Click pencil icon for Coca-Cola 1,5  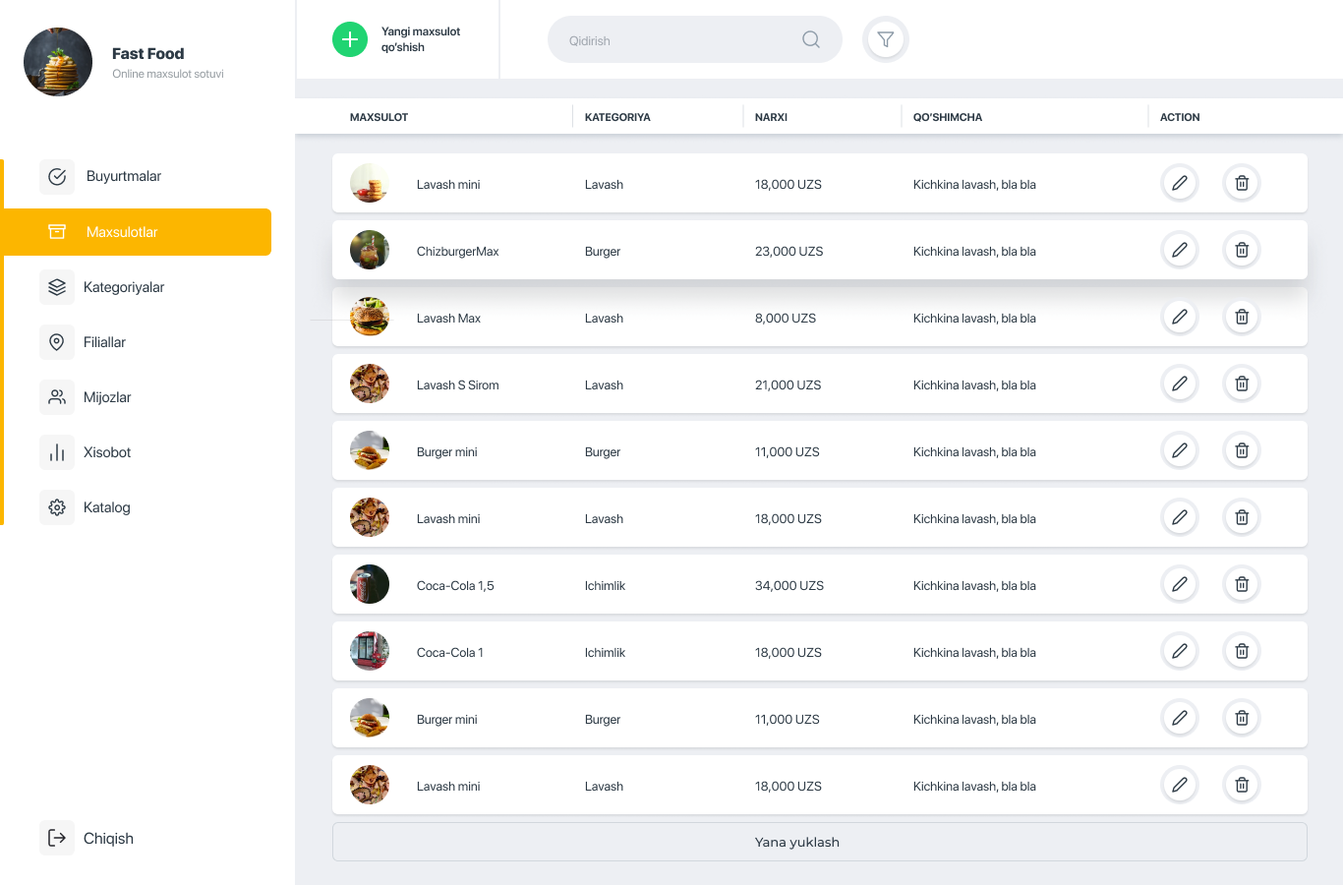(1179, 584)
